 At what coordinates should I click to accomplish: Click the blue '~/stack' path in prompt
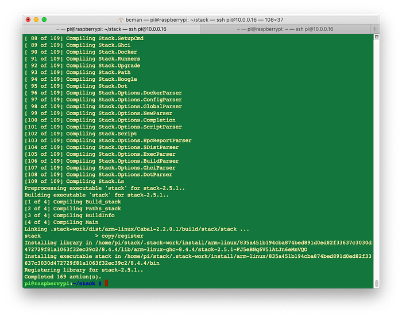point(84,284)
